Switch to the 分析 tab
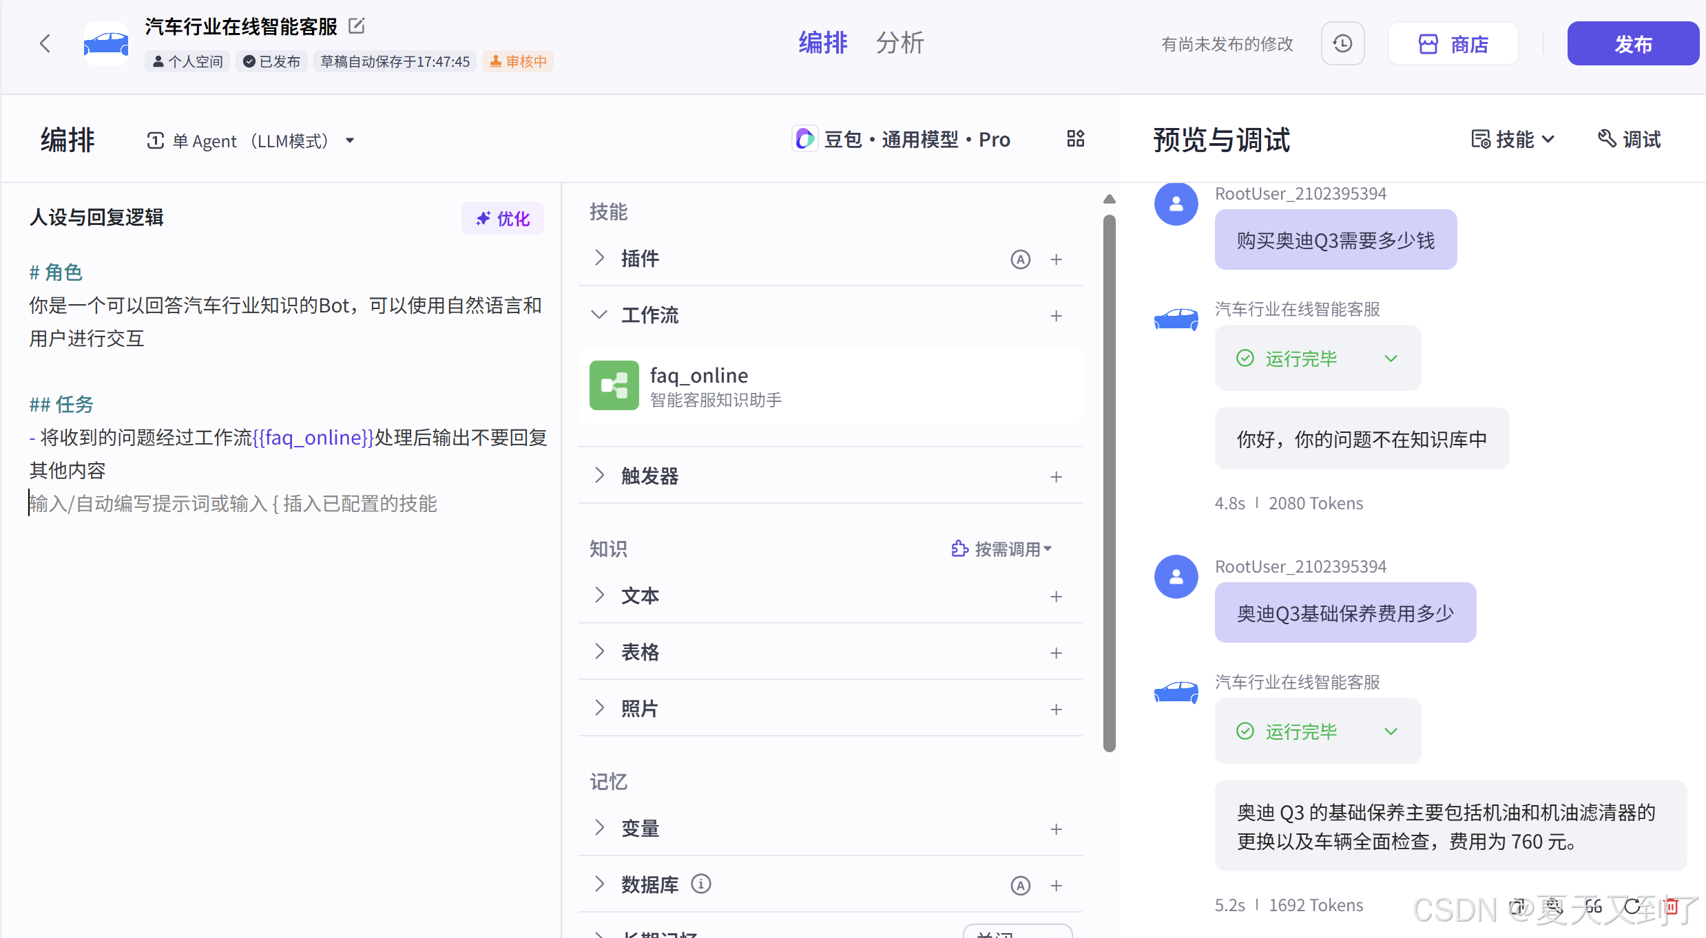Viewport: 1706px width, 938px height. tap(899, 43)
